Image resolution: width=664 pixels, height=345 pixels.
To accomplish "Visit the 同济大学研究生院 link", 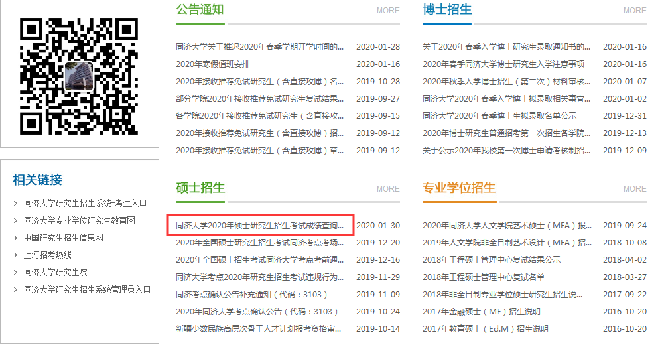I will click(56, 272).
